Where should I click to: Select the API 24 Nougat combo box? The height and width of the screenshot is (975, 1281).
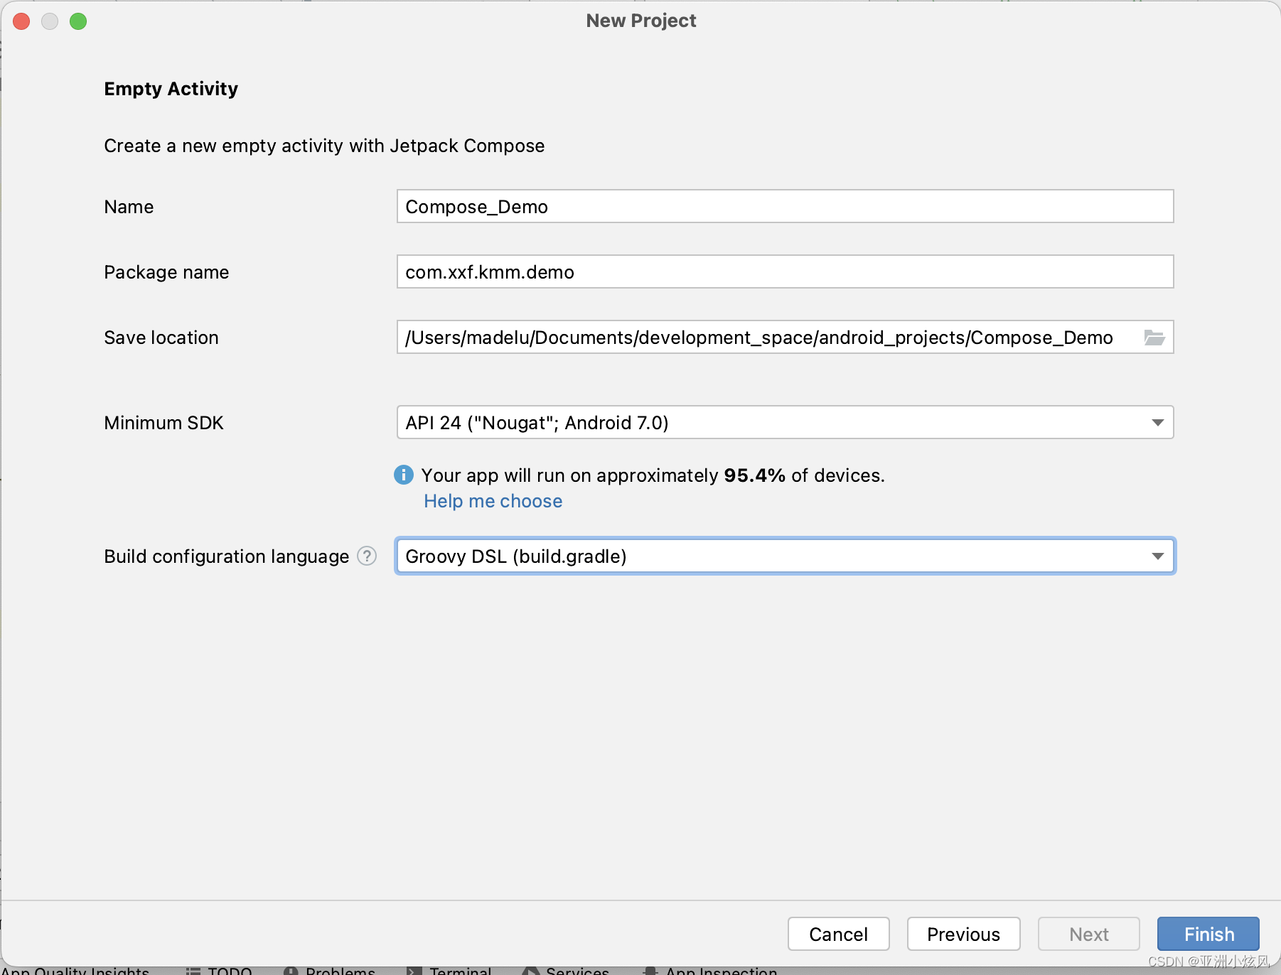click(x=785, y=423)
